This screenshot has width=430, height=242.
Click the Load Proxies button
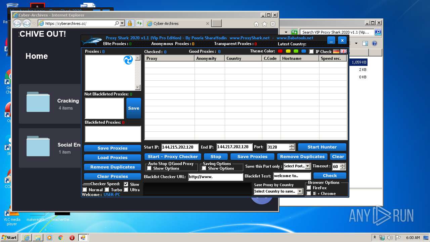tap(113, 158)
